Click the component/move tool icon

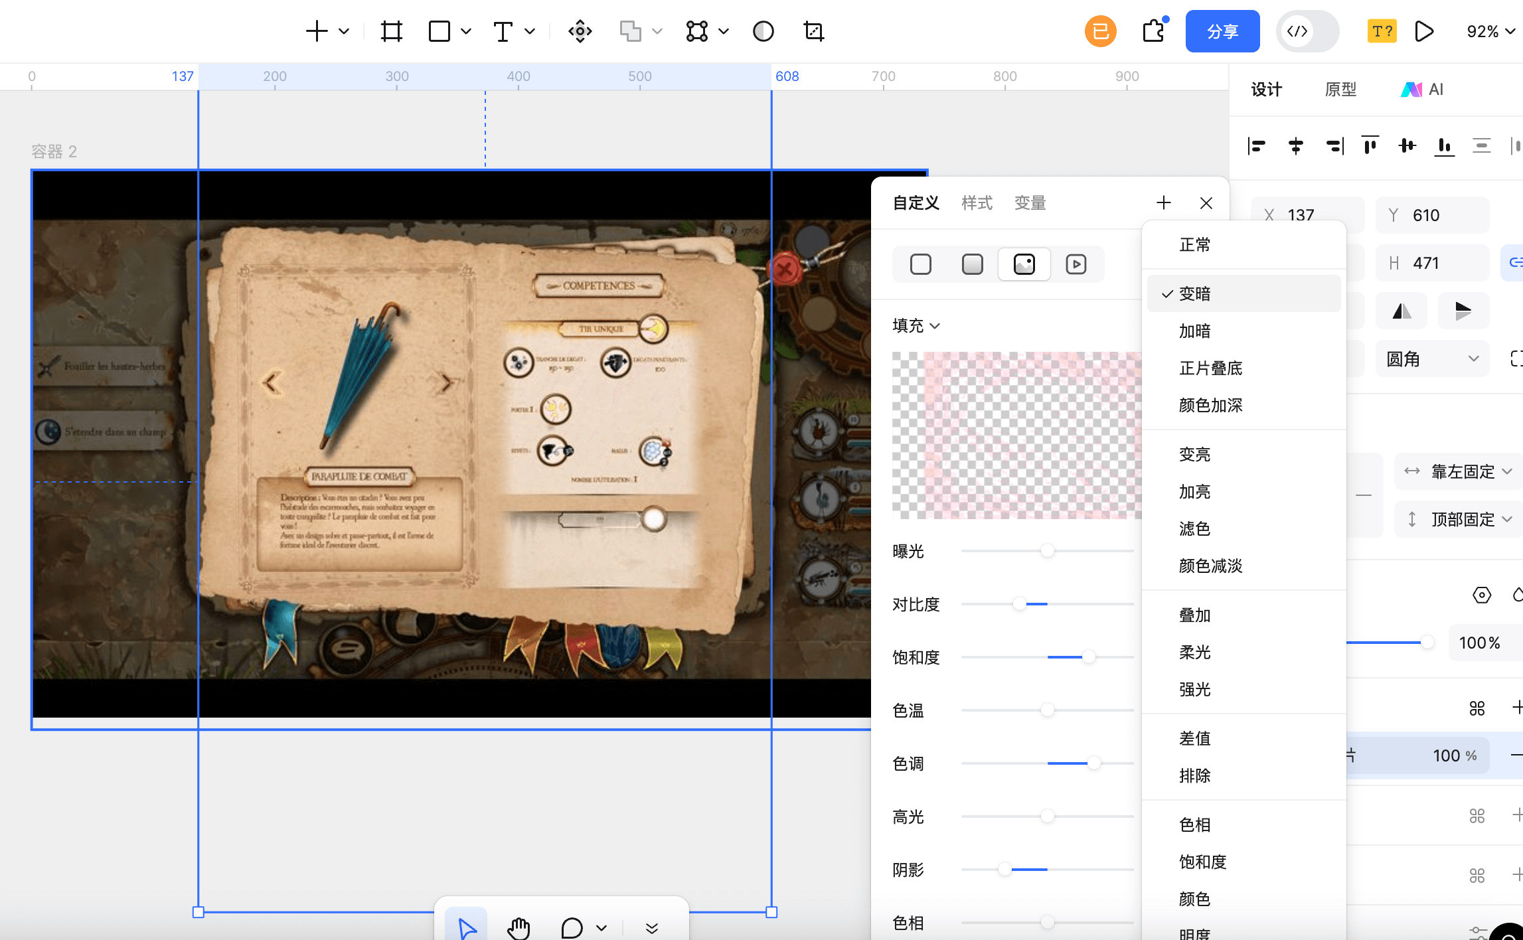point(580,31)
